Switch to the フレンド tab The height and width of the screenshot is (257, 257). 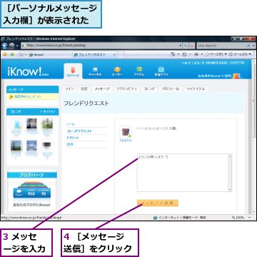(149, 89)
